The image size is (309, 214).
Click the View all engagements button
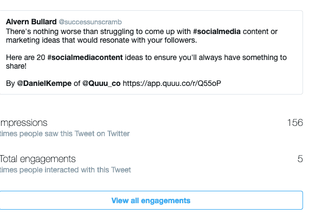tap(151, 200)
